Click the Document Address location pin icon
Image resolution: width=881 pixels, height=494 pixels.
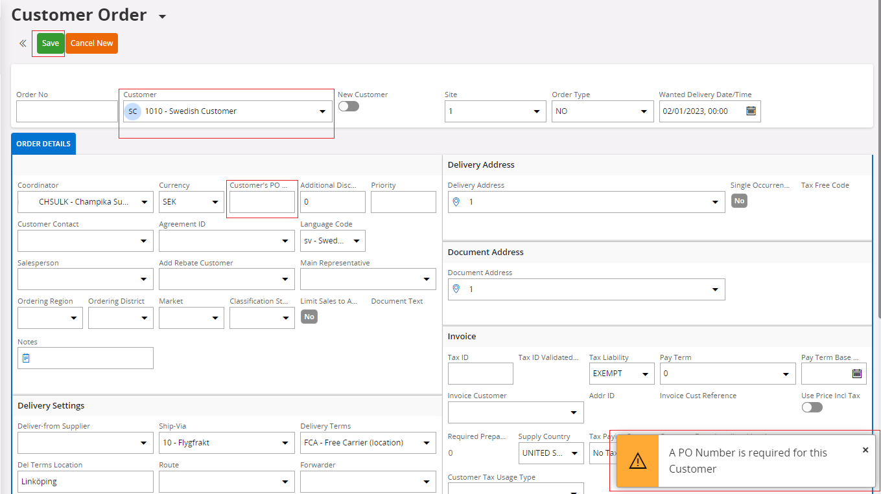click(x=456, y=289)
